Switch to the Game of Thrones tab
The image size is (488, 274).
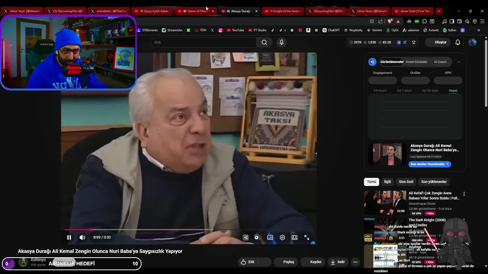click(x=196, y=11)
